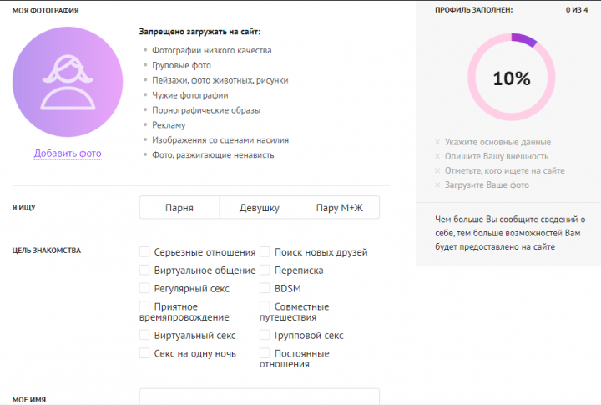Select the Девушку option

259,208
